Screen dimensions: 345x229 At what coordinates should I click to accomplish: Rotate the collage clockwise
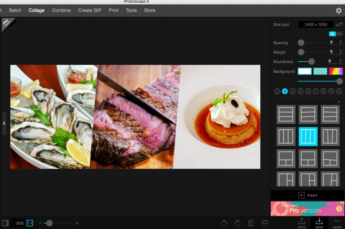pyautogui.click(x=238, y=223)
